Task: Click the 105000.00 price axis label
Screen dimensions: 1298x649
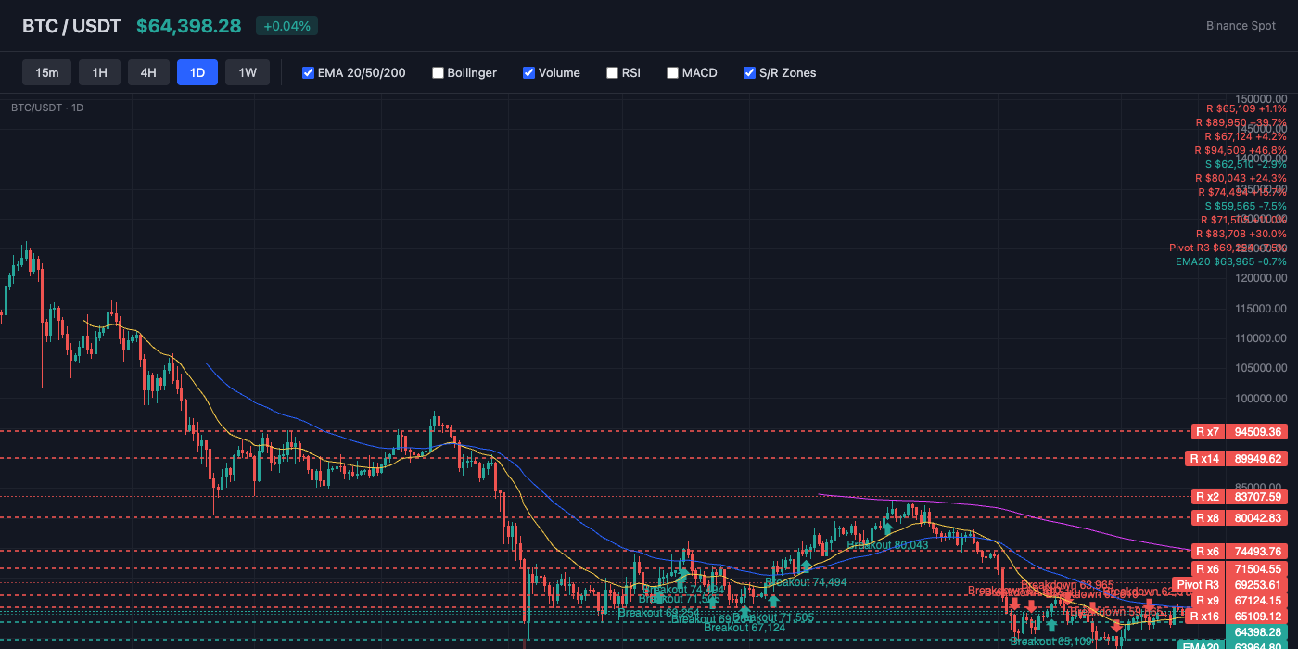Action: click(x=1262, y=369)
